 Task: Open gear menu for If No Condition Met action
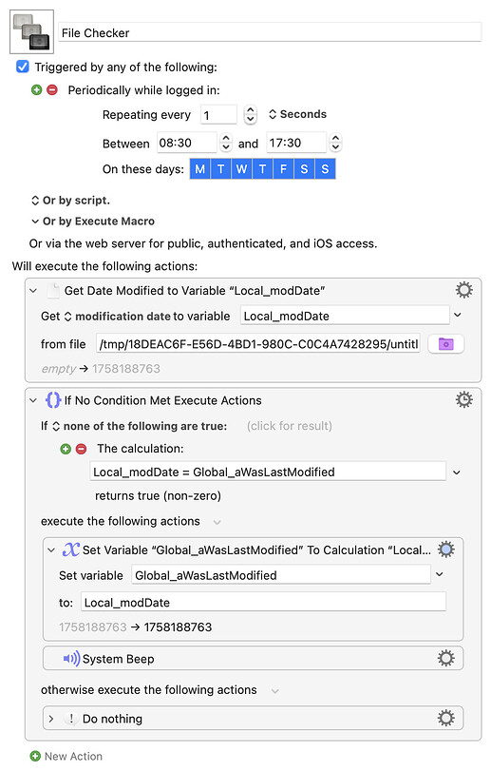(x=464, y=399)
